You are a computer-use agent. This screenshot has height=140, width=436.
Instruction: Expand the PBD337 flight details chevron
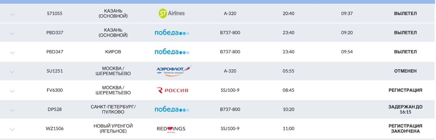12,34
